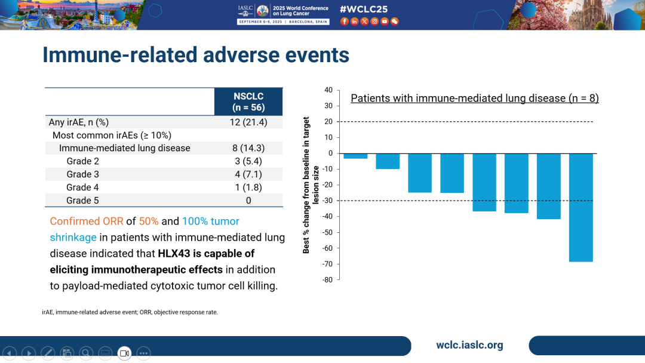
Task: Open the pen and laser pointer tools
Action: tap(48, 353)
